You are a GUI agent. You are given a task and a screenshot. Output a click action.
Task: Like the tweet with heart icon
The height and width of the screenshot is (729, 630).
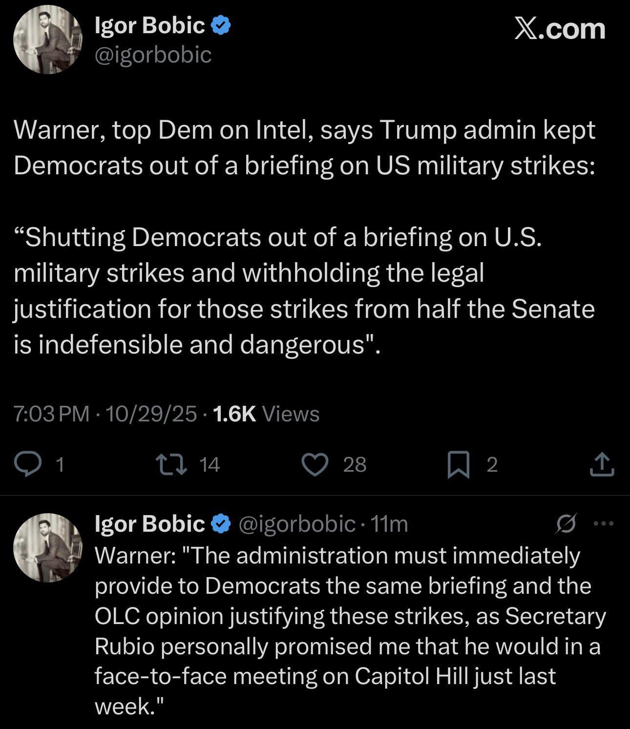tap(315, 464)
